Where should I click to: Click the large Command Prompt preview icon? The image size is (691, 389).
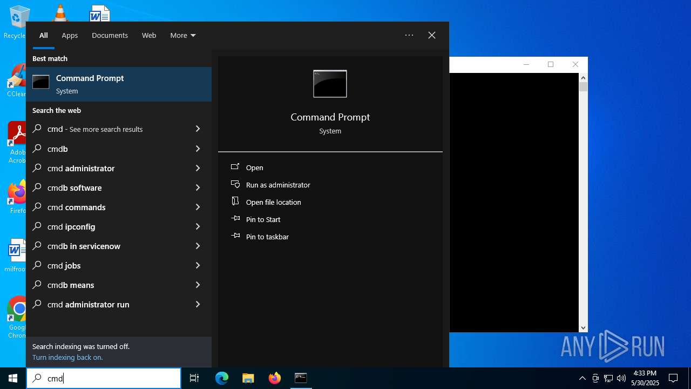click(330, 84)
